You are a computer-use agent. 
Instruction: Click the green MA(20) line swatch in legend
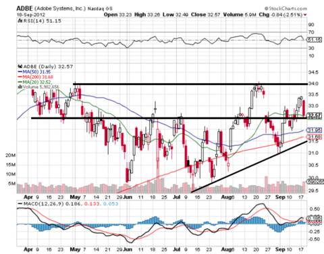(20, 82)
